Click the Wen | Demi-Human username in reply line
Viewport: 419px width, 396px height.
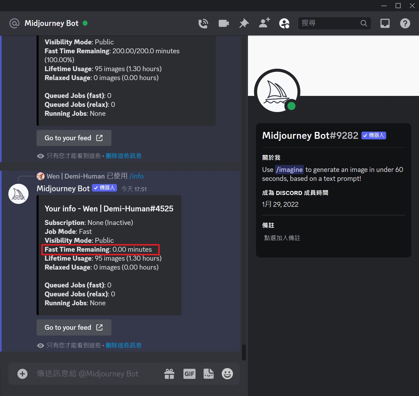coord(76,176)
